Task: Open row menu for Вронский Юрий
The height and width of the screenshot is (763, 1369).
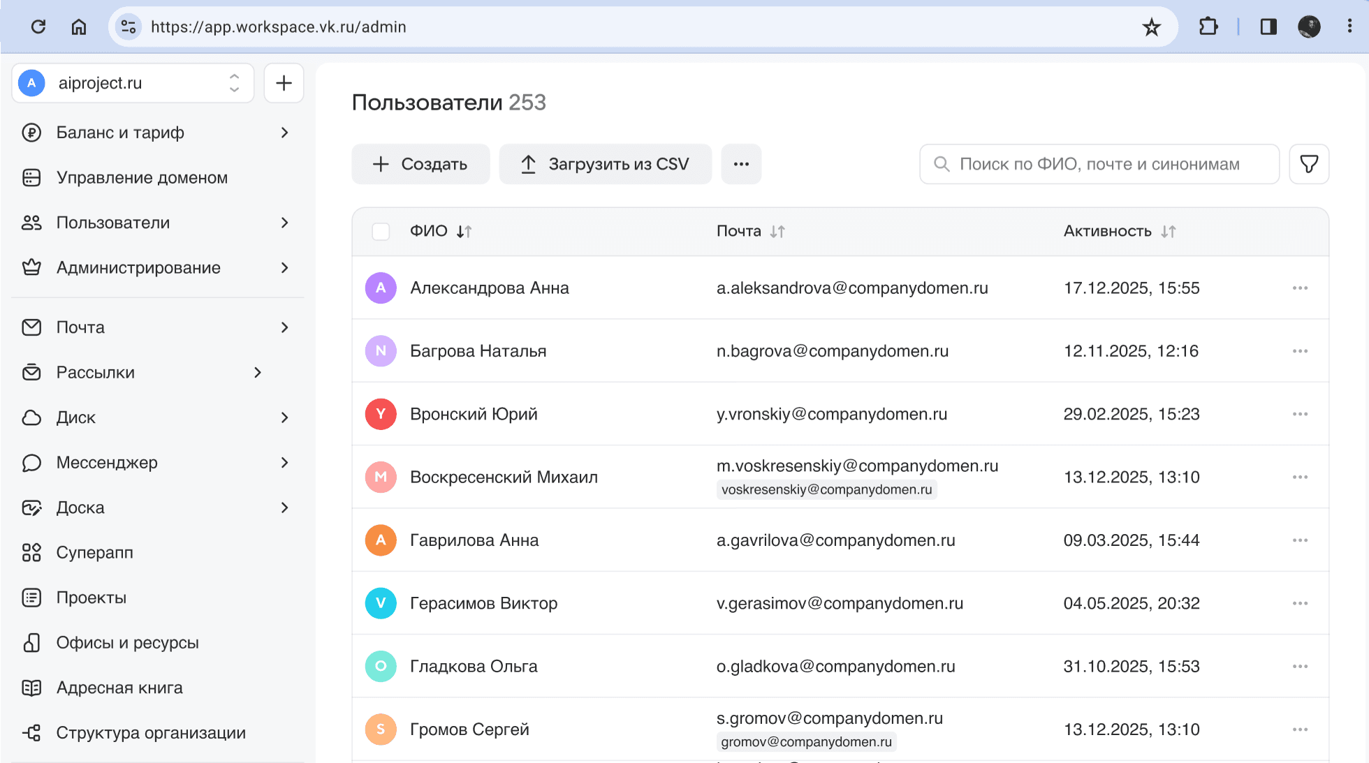Action: pyautogui.click(x=1300, y=414)
